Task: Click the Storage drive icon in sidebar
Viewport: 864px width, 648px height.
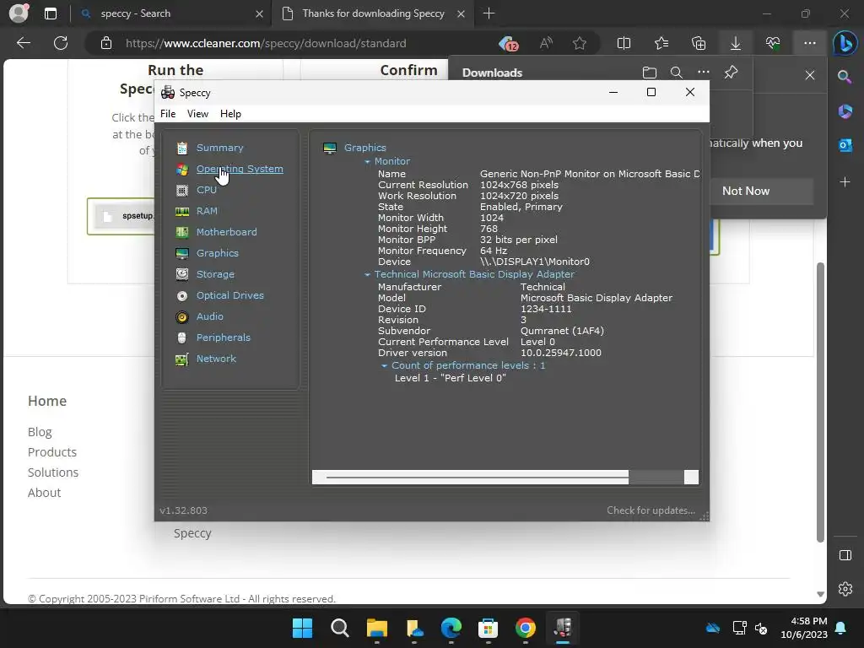Action: tap(182, 274)
